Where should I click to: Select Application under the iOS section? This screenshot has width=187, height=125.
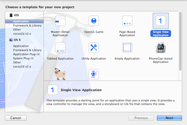[21, 21]
